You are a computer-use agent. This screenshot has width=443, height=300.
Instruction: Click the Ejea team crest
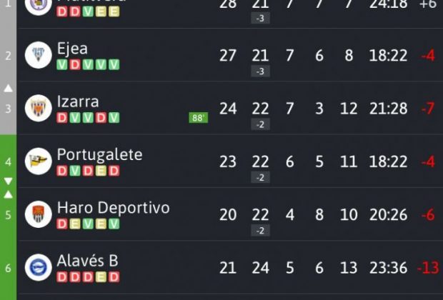coord(38,55)
